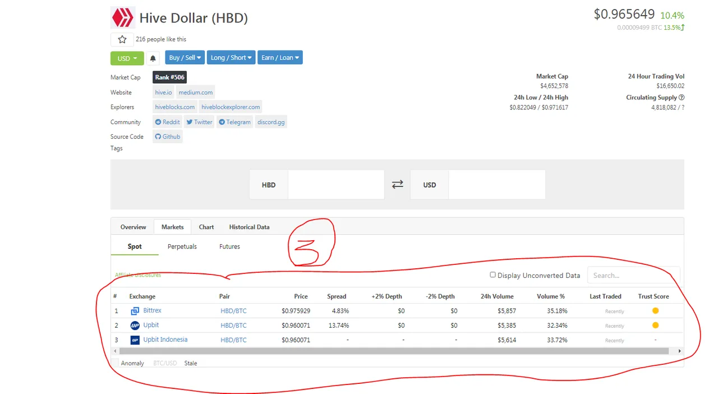Click the Rank #506 badge
Screen dimensions: 718x394
[x=170, y=77]
